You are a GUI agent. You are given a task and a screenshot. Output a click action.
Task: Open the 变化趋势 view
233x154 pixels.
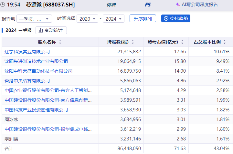[x=176, y=18]
